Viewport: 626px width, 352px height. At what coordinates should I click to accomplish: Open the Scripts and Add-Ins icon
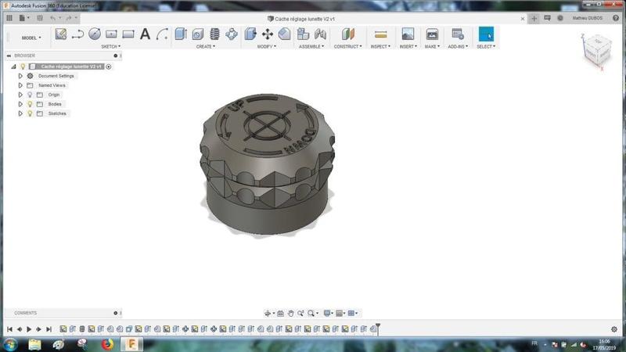pyautogui.click(x=458, y=34)
